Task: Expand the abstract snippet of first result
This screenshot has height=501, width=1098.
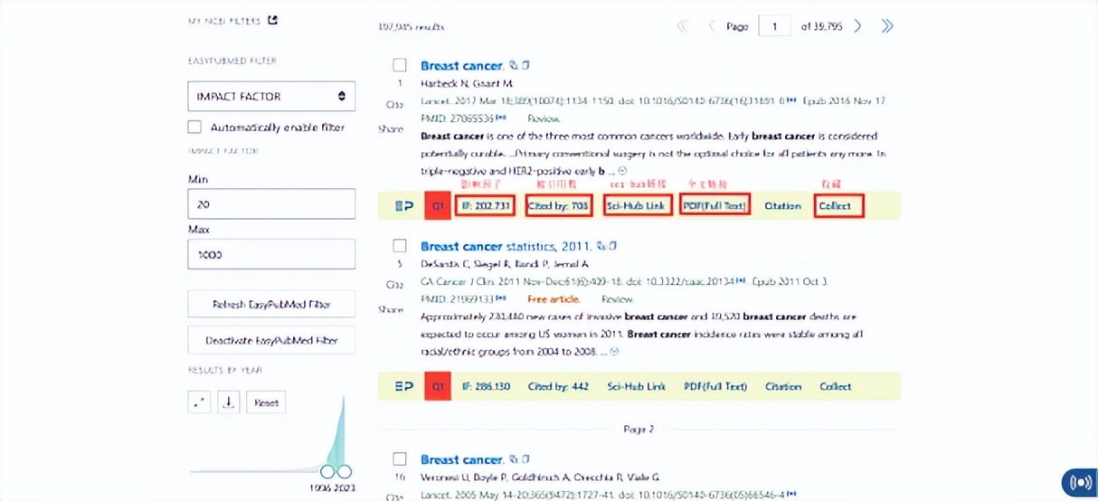Action: coord(622,170)
